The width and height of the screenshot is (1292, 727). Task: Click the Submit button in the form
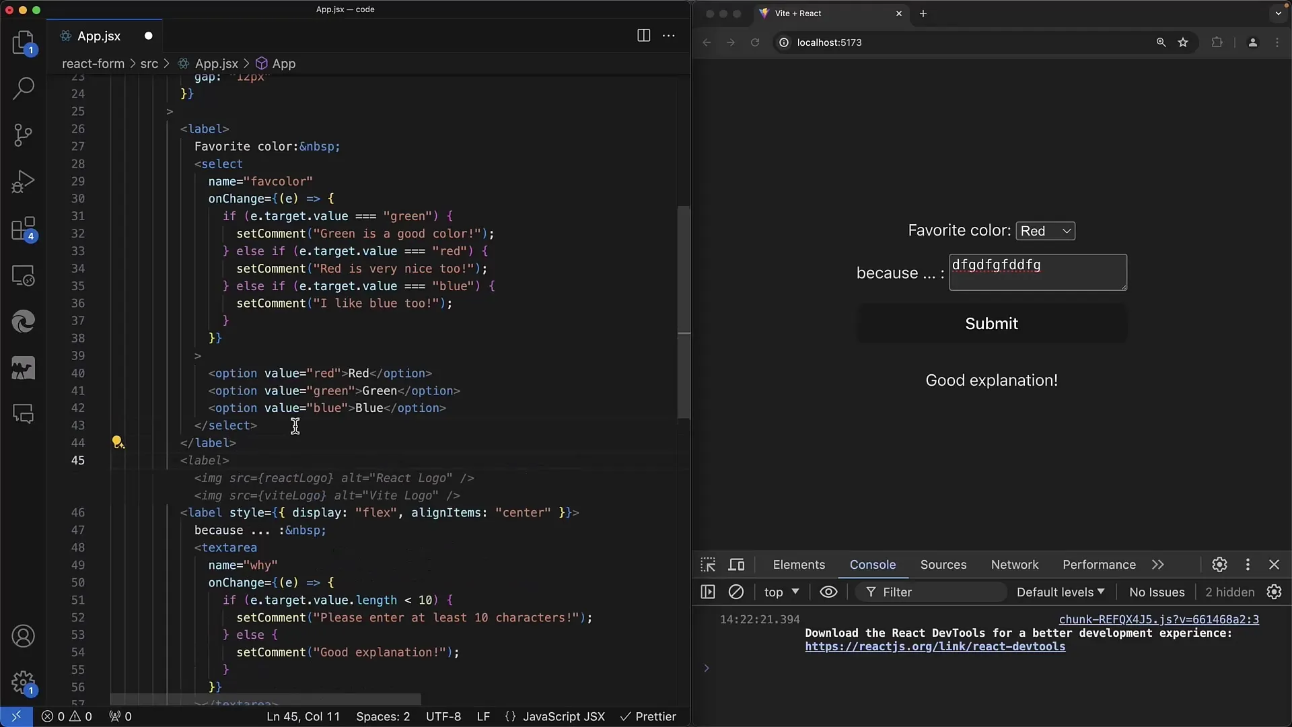(x=991, y=324)
